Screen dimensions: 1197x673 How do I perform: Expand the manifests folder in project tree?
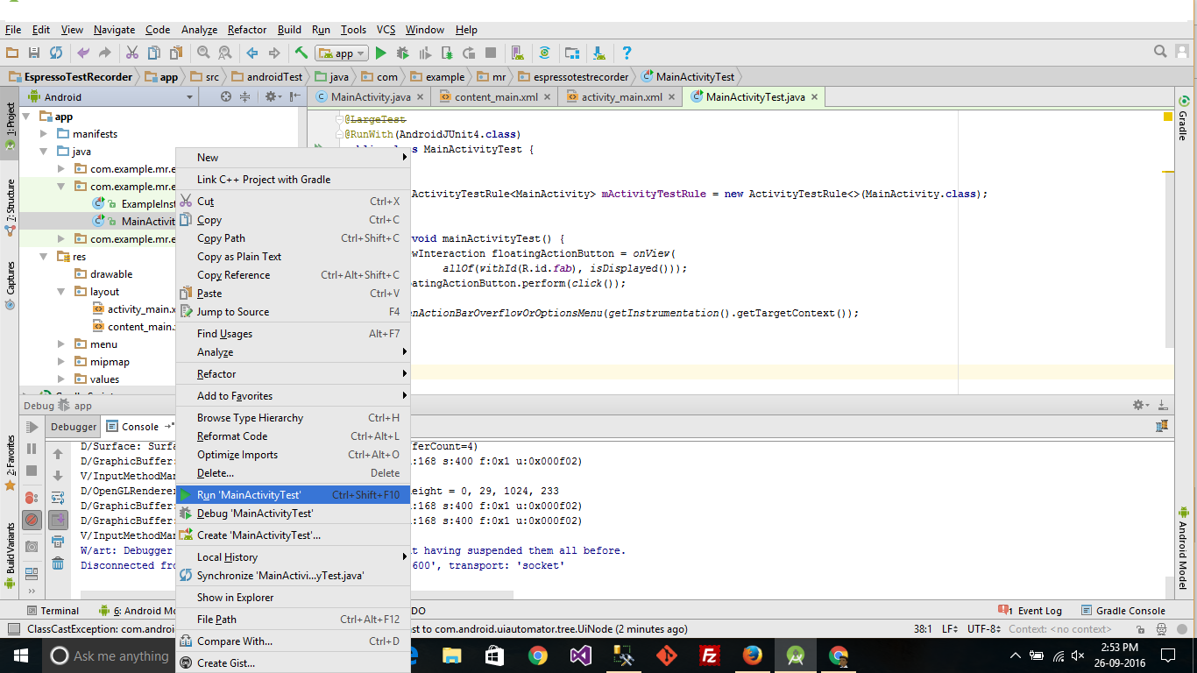pyautogui.click(x=44, y=134)
